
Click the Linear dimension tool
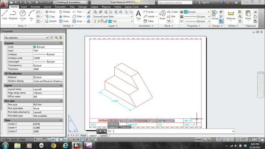click(x=149, y=12)
